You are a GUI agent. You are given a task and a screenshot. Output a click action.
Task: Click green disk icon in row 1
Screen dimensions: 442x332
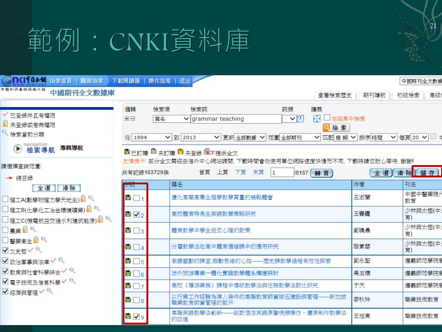128,197
